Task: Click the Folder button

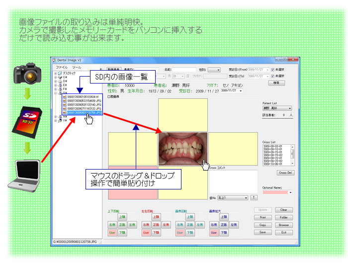Action: 284,217
